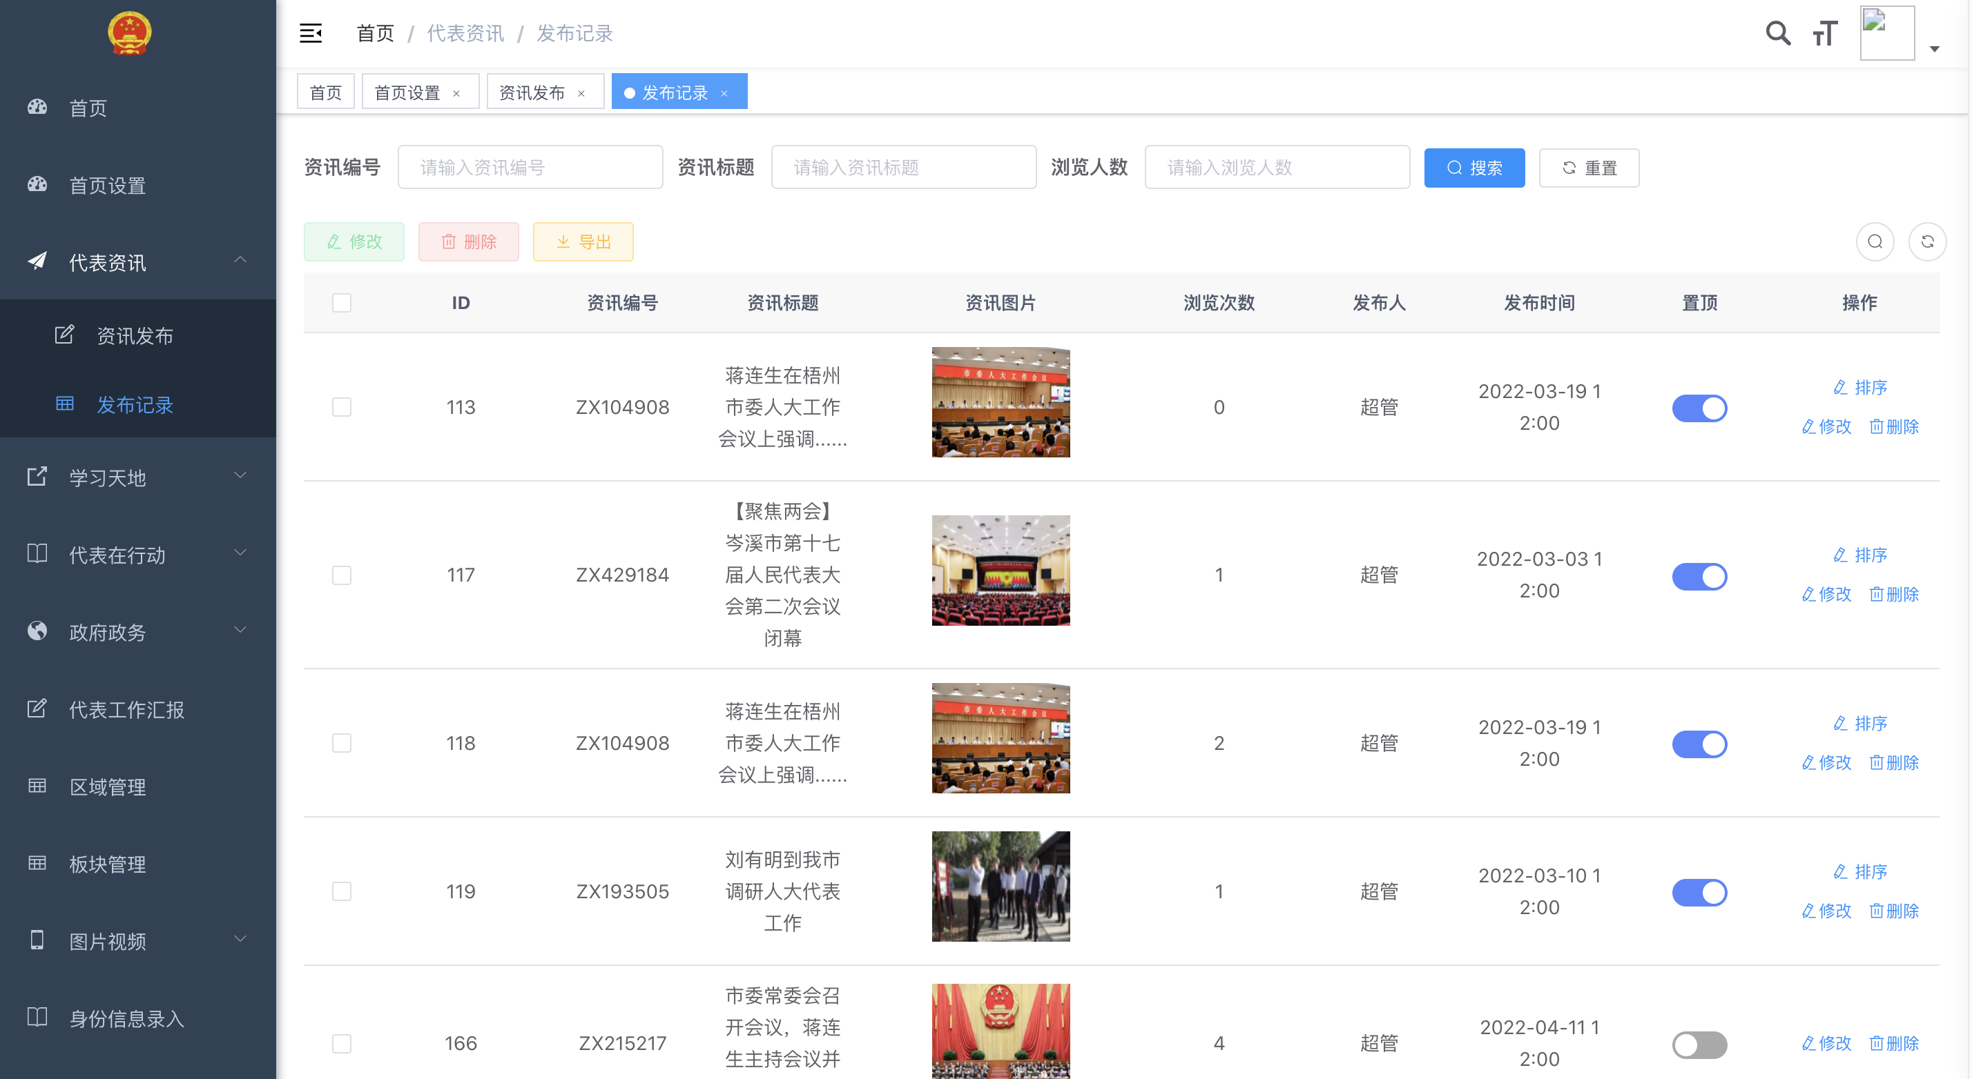This screenshot has width=1972, height=1079.
Task: Click the link icon beside 学习天地
Action: pyautogui.click(x=37, y=477)
